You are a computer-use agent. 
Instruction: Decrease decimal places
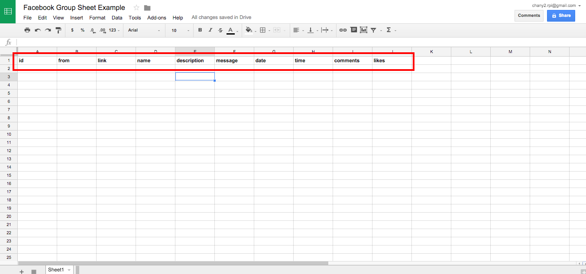[x=93, y=30]
